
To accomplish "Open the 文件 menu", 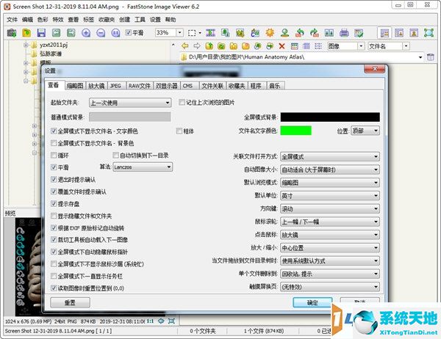I will 12,19.
